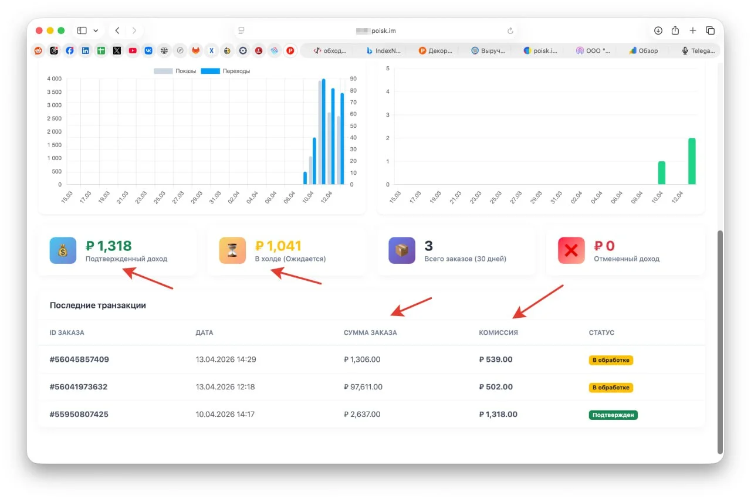Go back to the previous page
Screen dimensions: 751x499
[117, 30]
